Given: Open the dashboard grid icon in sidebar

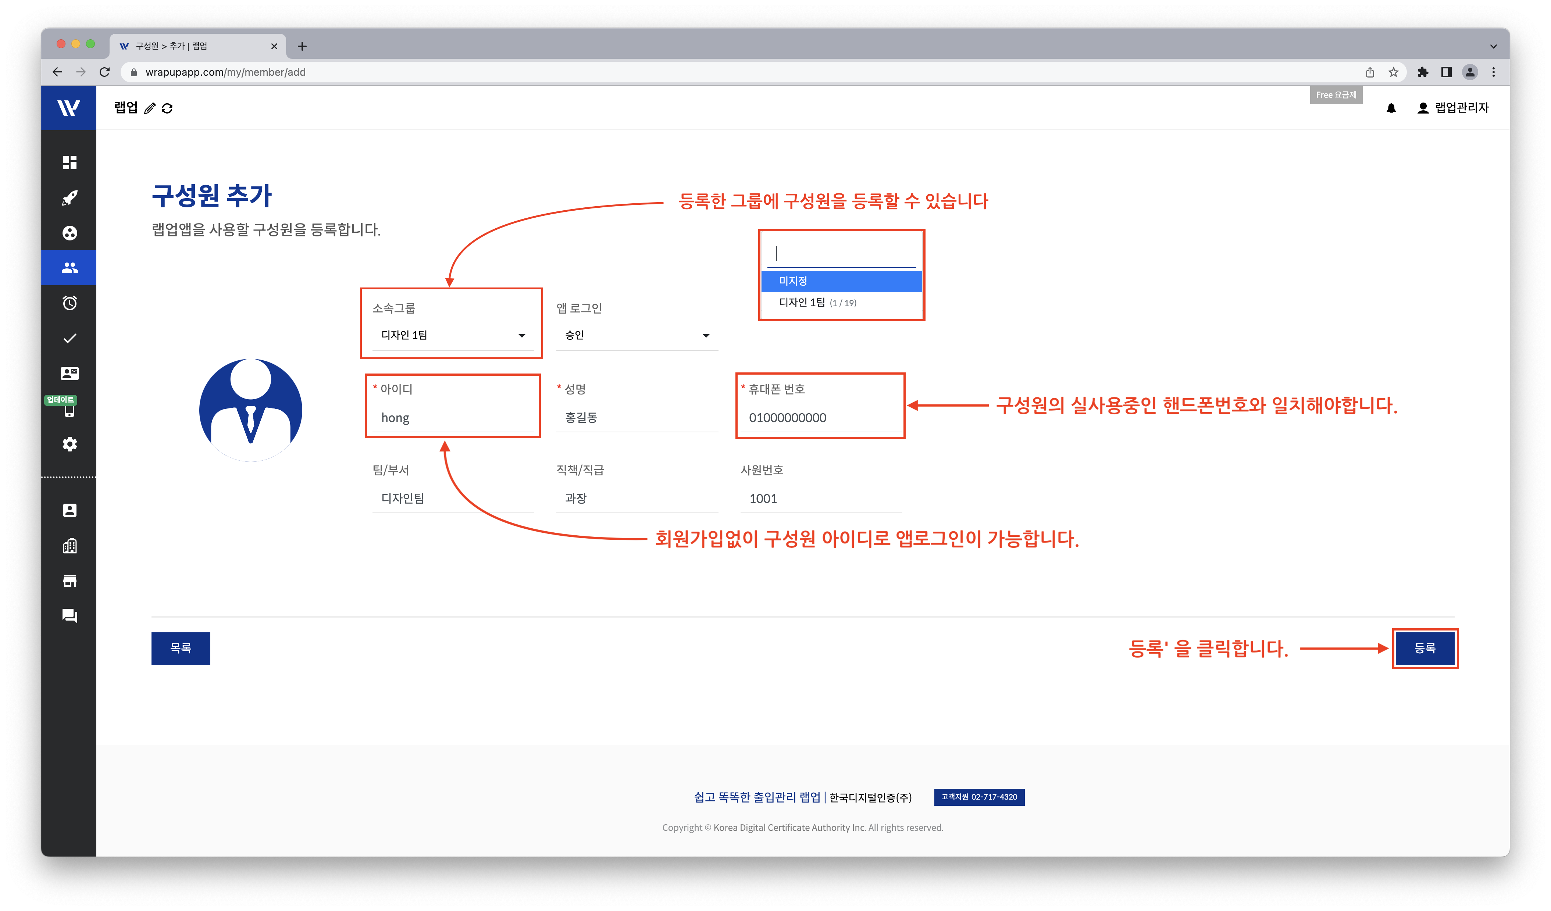Looking at the screenshot, I should (x=69, y=162).
